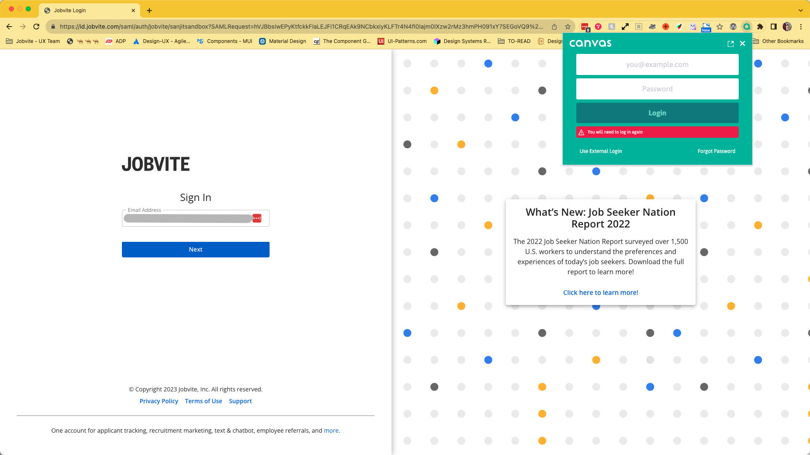Open the Canvas popout window icon
810x455 pixels.
click(x=730, y=43)
